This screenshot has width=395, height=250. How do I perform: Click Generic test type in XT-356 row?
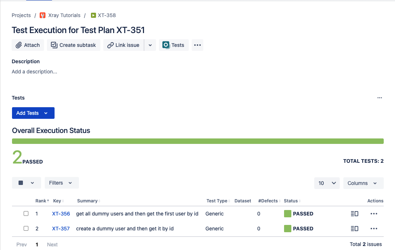215,214
